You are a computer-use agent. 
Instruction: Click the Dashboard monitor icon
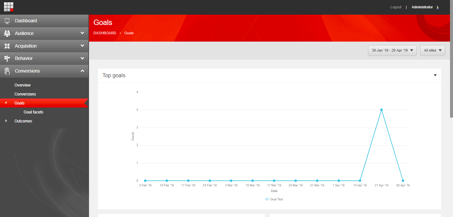click(x=7, y=21)
